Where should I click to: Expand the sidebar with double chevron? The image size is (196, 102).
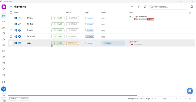(11, 7)
